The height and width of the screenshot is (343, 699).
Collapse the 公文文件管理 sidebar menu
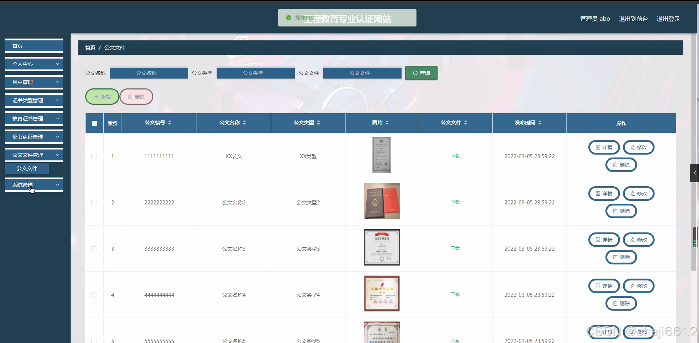coord(34,155)
